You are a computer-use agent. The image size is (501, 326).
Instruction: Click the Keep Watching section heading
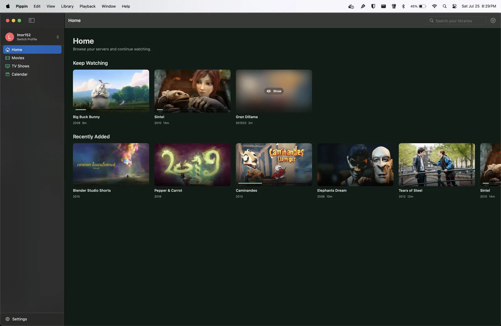coord(90,63)
